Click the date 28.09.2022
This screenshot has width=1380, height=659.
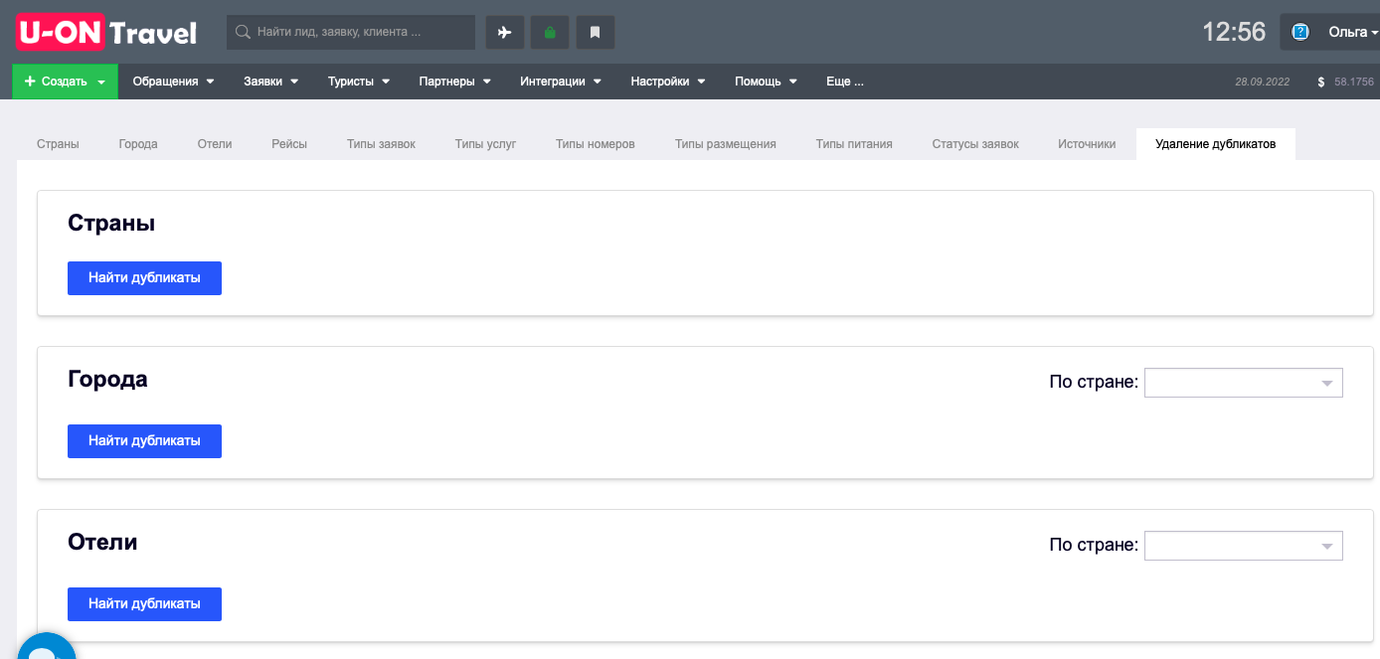click(x=1262, y=82)
